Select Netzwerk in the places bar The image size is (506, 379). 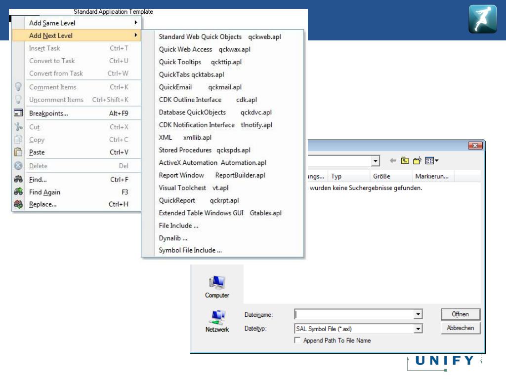click(x=217, y=321)
